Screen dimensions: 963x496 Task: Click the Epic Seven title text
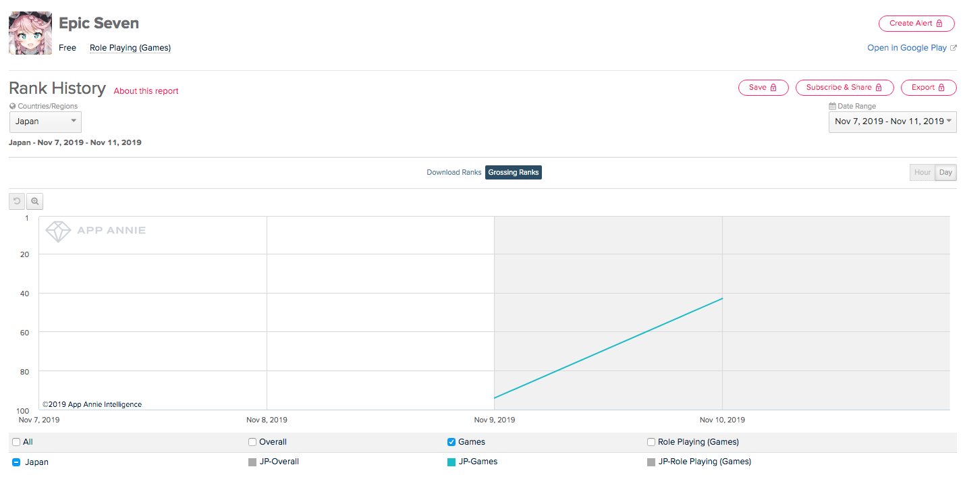99,23
